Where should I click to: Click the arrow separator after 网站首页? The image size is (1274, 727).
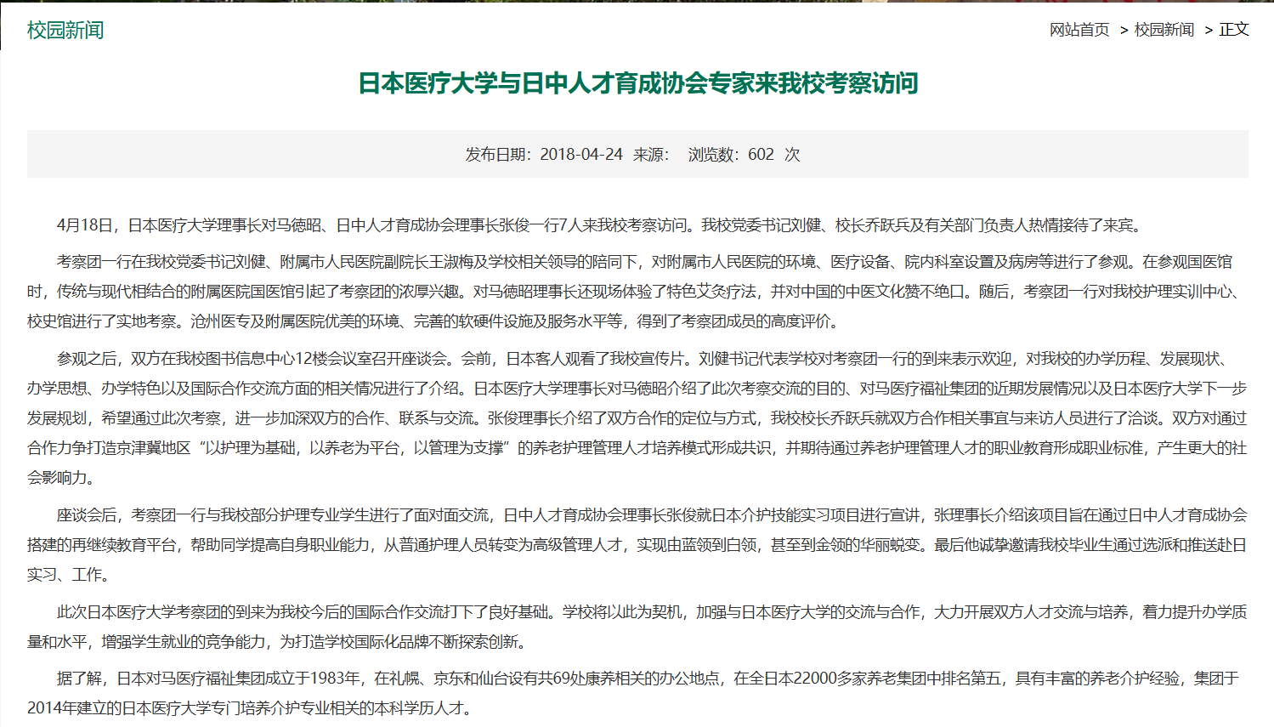(1124, 31)
